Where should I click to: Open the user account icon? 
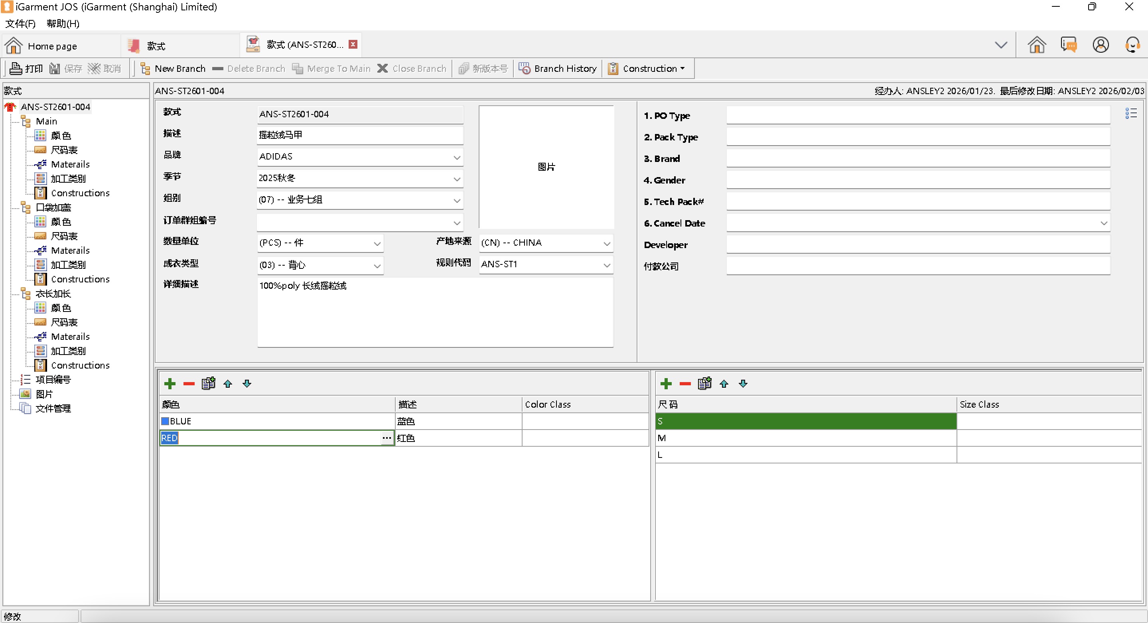pyautogui.click(x=1100, y=45)
